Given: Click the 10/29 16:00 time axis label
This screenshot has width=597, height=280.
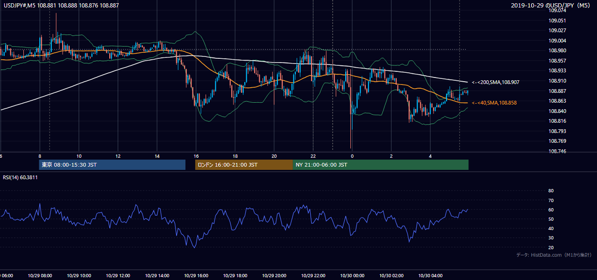Looking at the screenshot, I should (x=196, y=275).
